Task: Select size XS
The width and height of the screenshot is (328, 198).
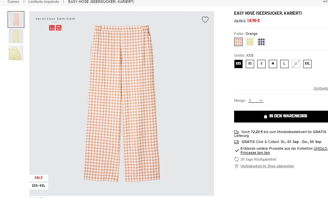Action: [250, 64]
